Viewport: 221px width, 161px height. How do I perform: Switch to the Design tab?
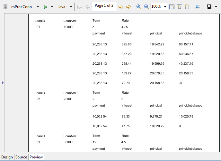(7, 157)
